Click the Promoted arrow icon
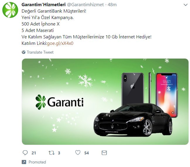The image size is (190, 167). tap(24, 162)
